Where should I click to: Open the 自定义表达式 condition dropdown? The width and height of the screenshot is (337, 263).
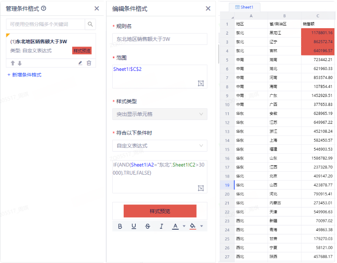tap(160, 146)
